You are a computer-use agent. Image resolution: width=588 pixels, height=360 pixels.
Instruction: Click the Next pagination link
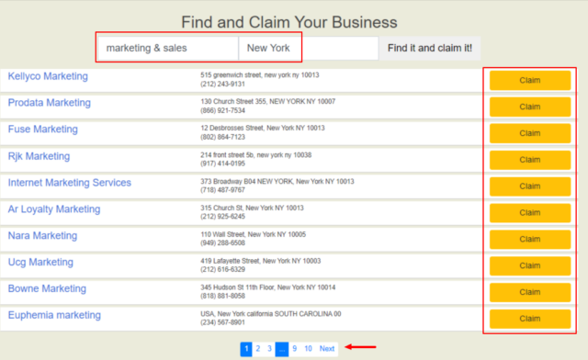coord(327,349)
